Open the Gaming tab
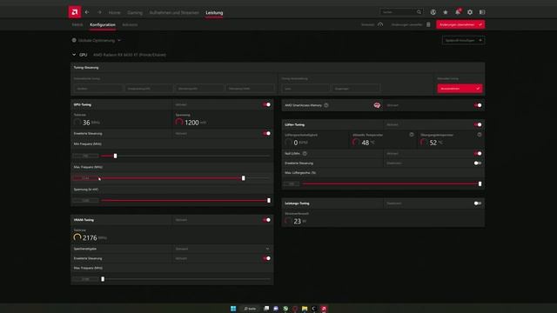This screenshot has width=557, height=313. coord(135,12)
